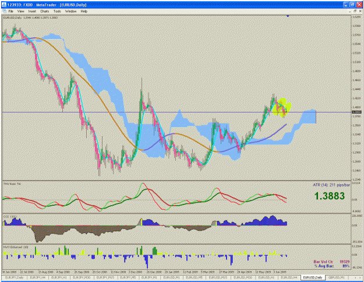364x282 pixels.
Task: Switch to the EURJPY,H4 chart tab
Action: 37,277
